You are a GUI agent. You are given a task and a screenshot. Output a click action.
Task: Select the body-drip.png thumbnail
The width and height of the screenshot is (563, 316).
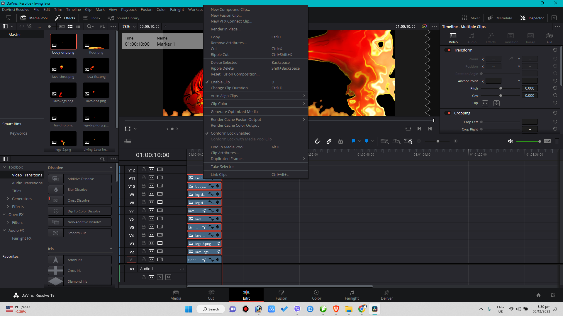pos(63,42)
